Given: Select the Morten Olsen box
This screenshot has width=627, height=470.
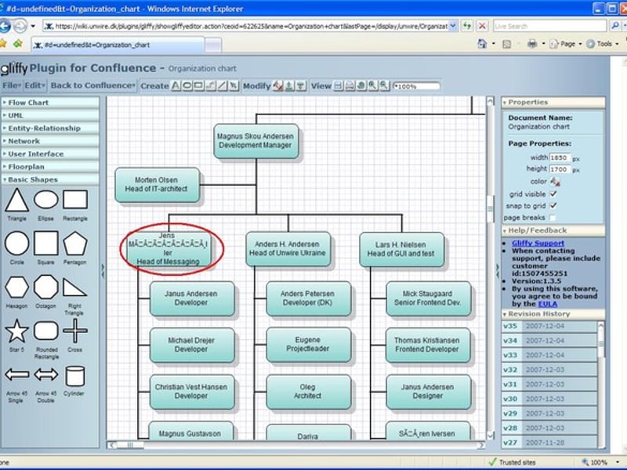Looking at the screenshot, I should click(x=158, y=185).
